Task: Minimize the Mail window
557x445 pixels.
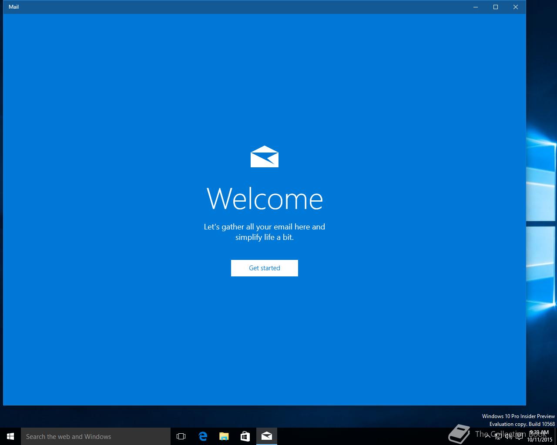Action: coord(476,7)
